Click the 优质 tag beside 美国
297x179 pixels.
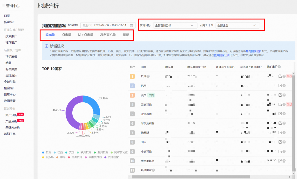tap(151, 95)
